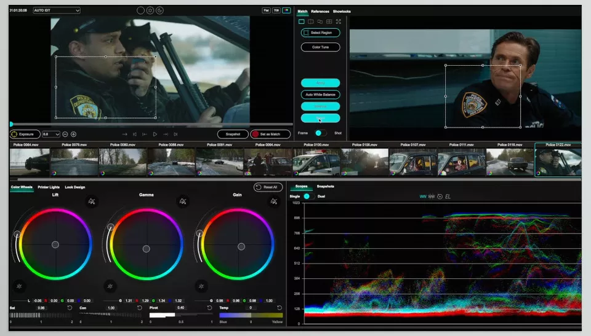
Task: Open the exposure 0.0 value dropdown
Action: pyautogui.click(x=51, y=134)
